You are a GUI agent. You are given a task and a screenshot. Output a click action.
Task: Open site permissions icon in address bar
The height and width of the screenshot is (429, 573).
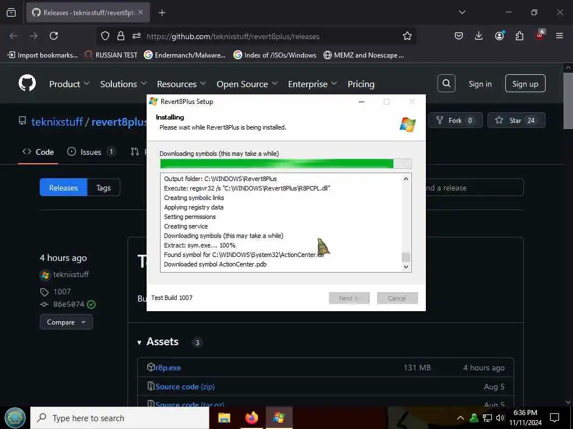pyautogui.click(x=137, y=36)
